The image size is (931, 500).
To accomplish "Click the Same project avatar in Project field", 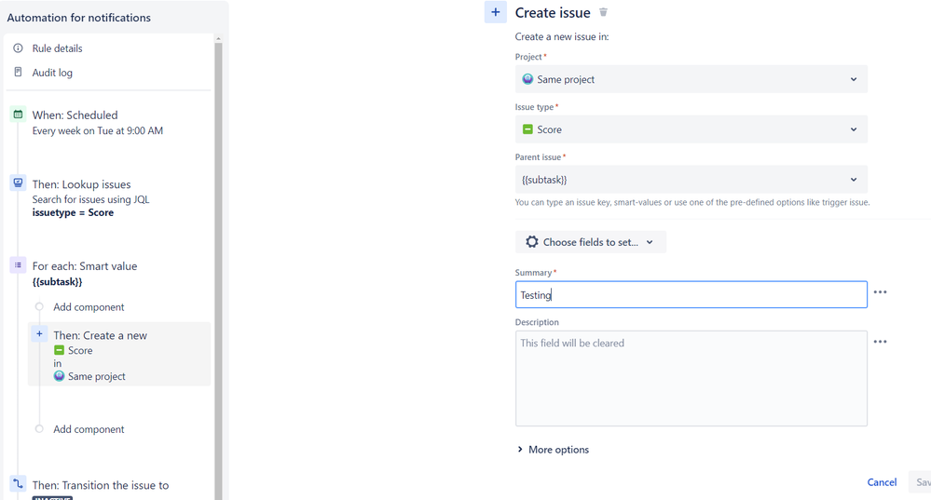I will coord(527,79).
